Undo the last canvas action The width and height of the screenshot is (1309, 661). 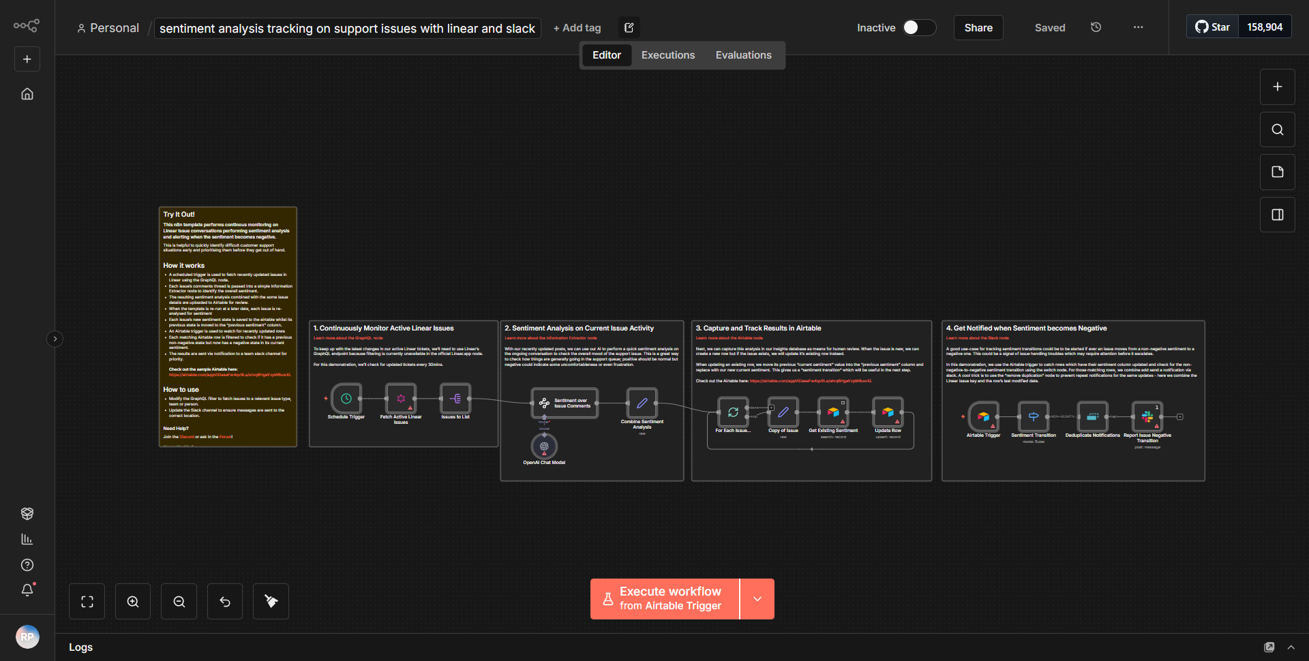click(x=224, y=601)
